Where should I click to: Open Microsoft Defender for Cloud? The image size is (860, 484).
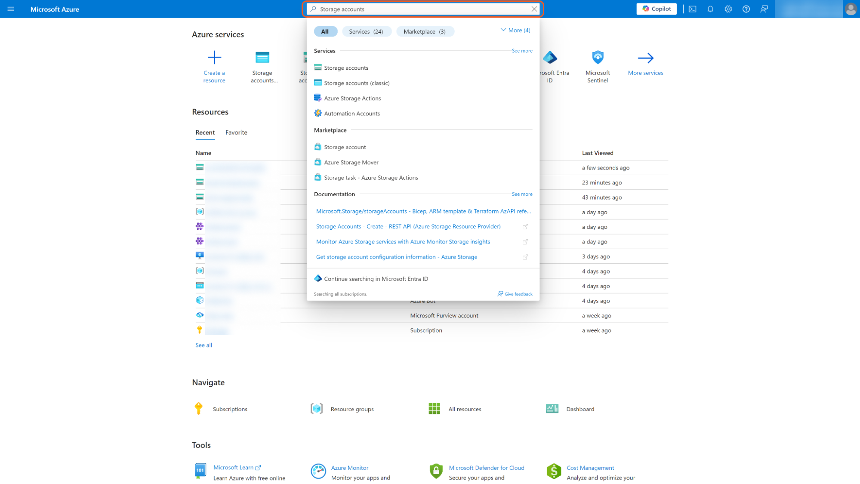(487, 468)
